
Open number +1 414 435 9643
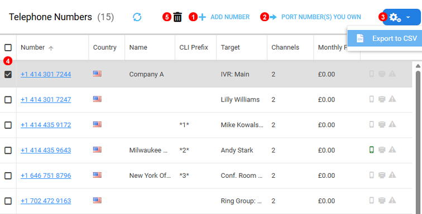46,150
